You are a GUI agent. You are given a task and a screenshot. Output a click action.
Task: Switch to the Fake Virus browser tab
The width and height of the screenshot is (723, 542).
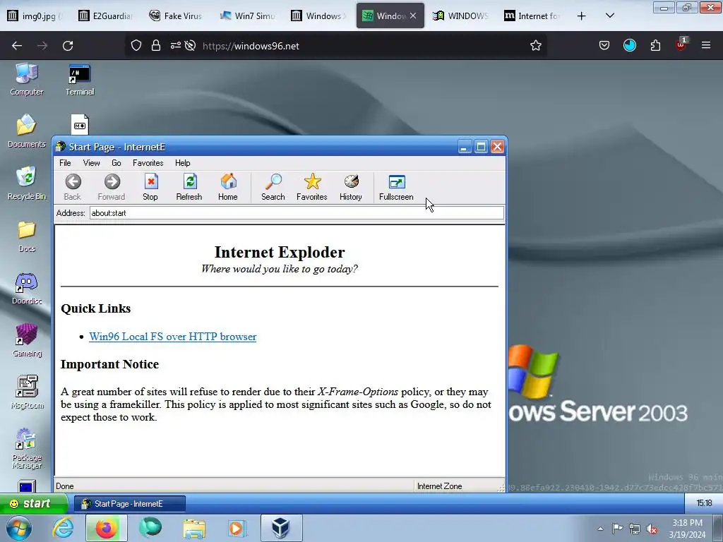177,16
